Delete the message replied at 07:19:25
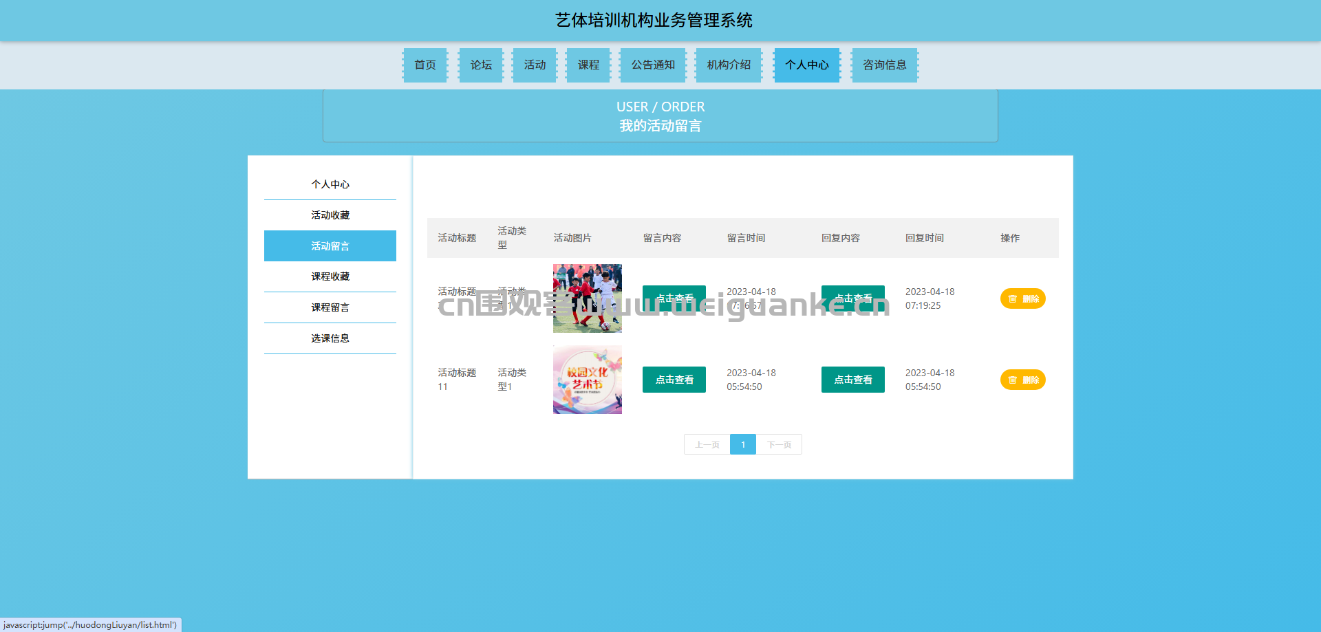 (x=1023, y=298)
